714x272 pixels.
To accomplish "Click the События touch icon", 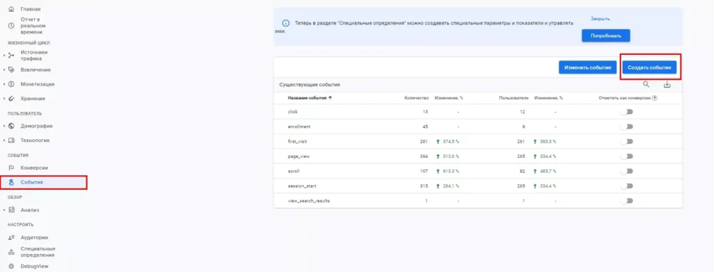I will [11, 182].
